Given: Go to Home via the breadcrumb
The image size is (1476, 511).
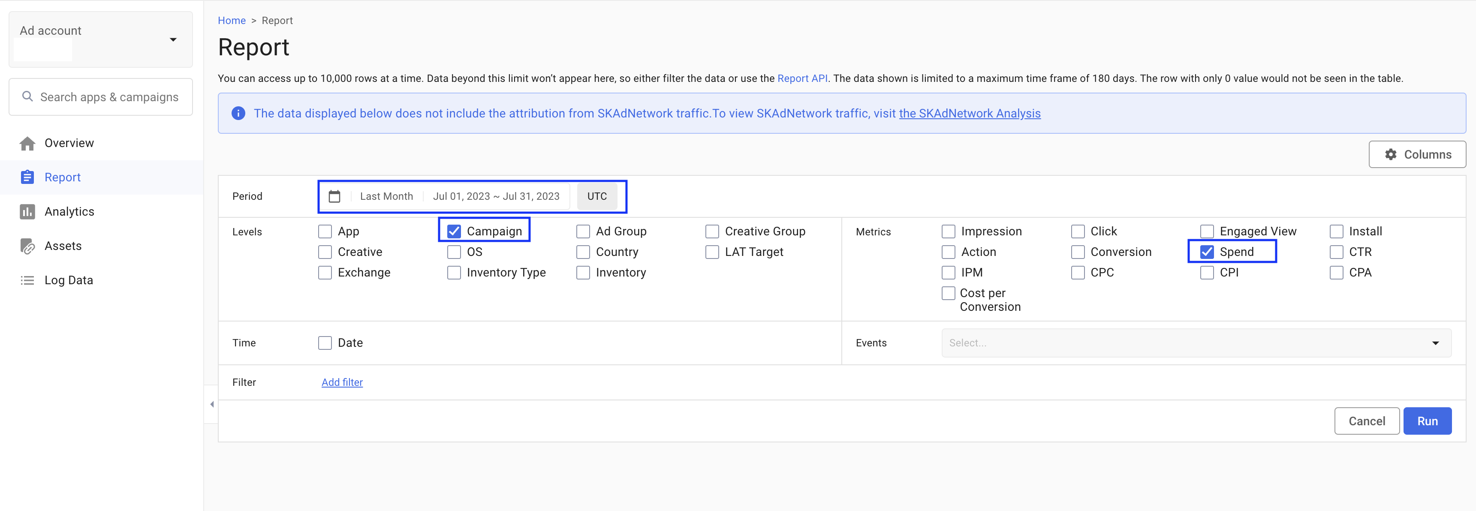Looking at the screenshot, I should (232, 20).
